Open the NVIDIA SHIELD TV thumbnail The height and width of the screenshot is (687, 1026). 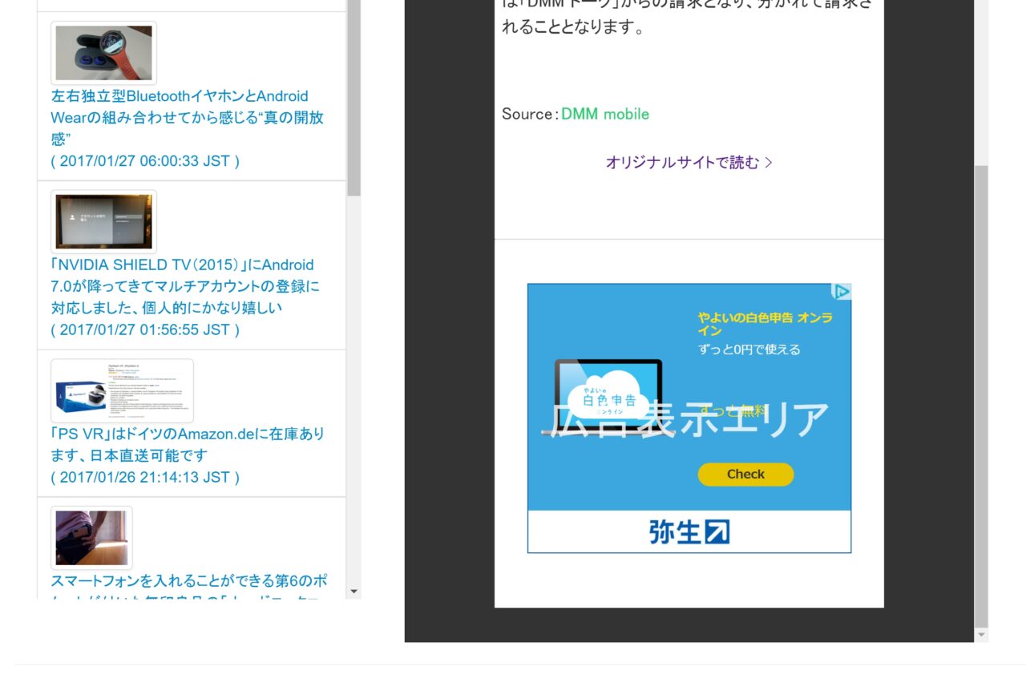pos(103,221)
